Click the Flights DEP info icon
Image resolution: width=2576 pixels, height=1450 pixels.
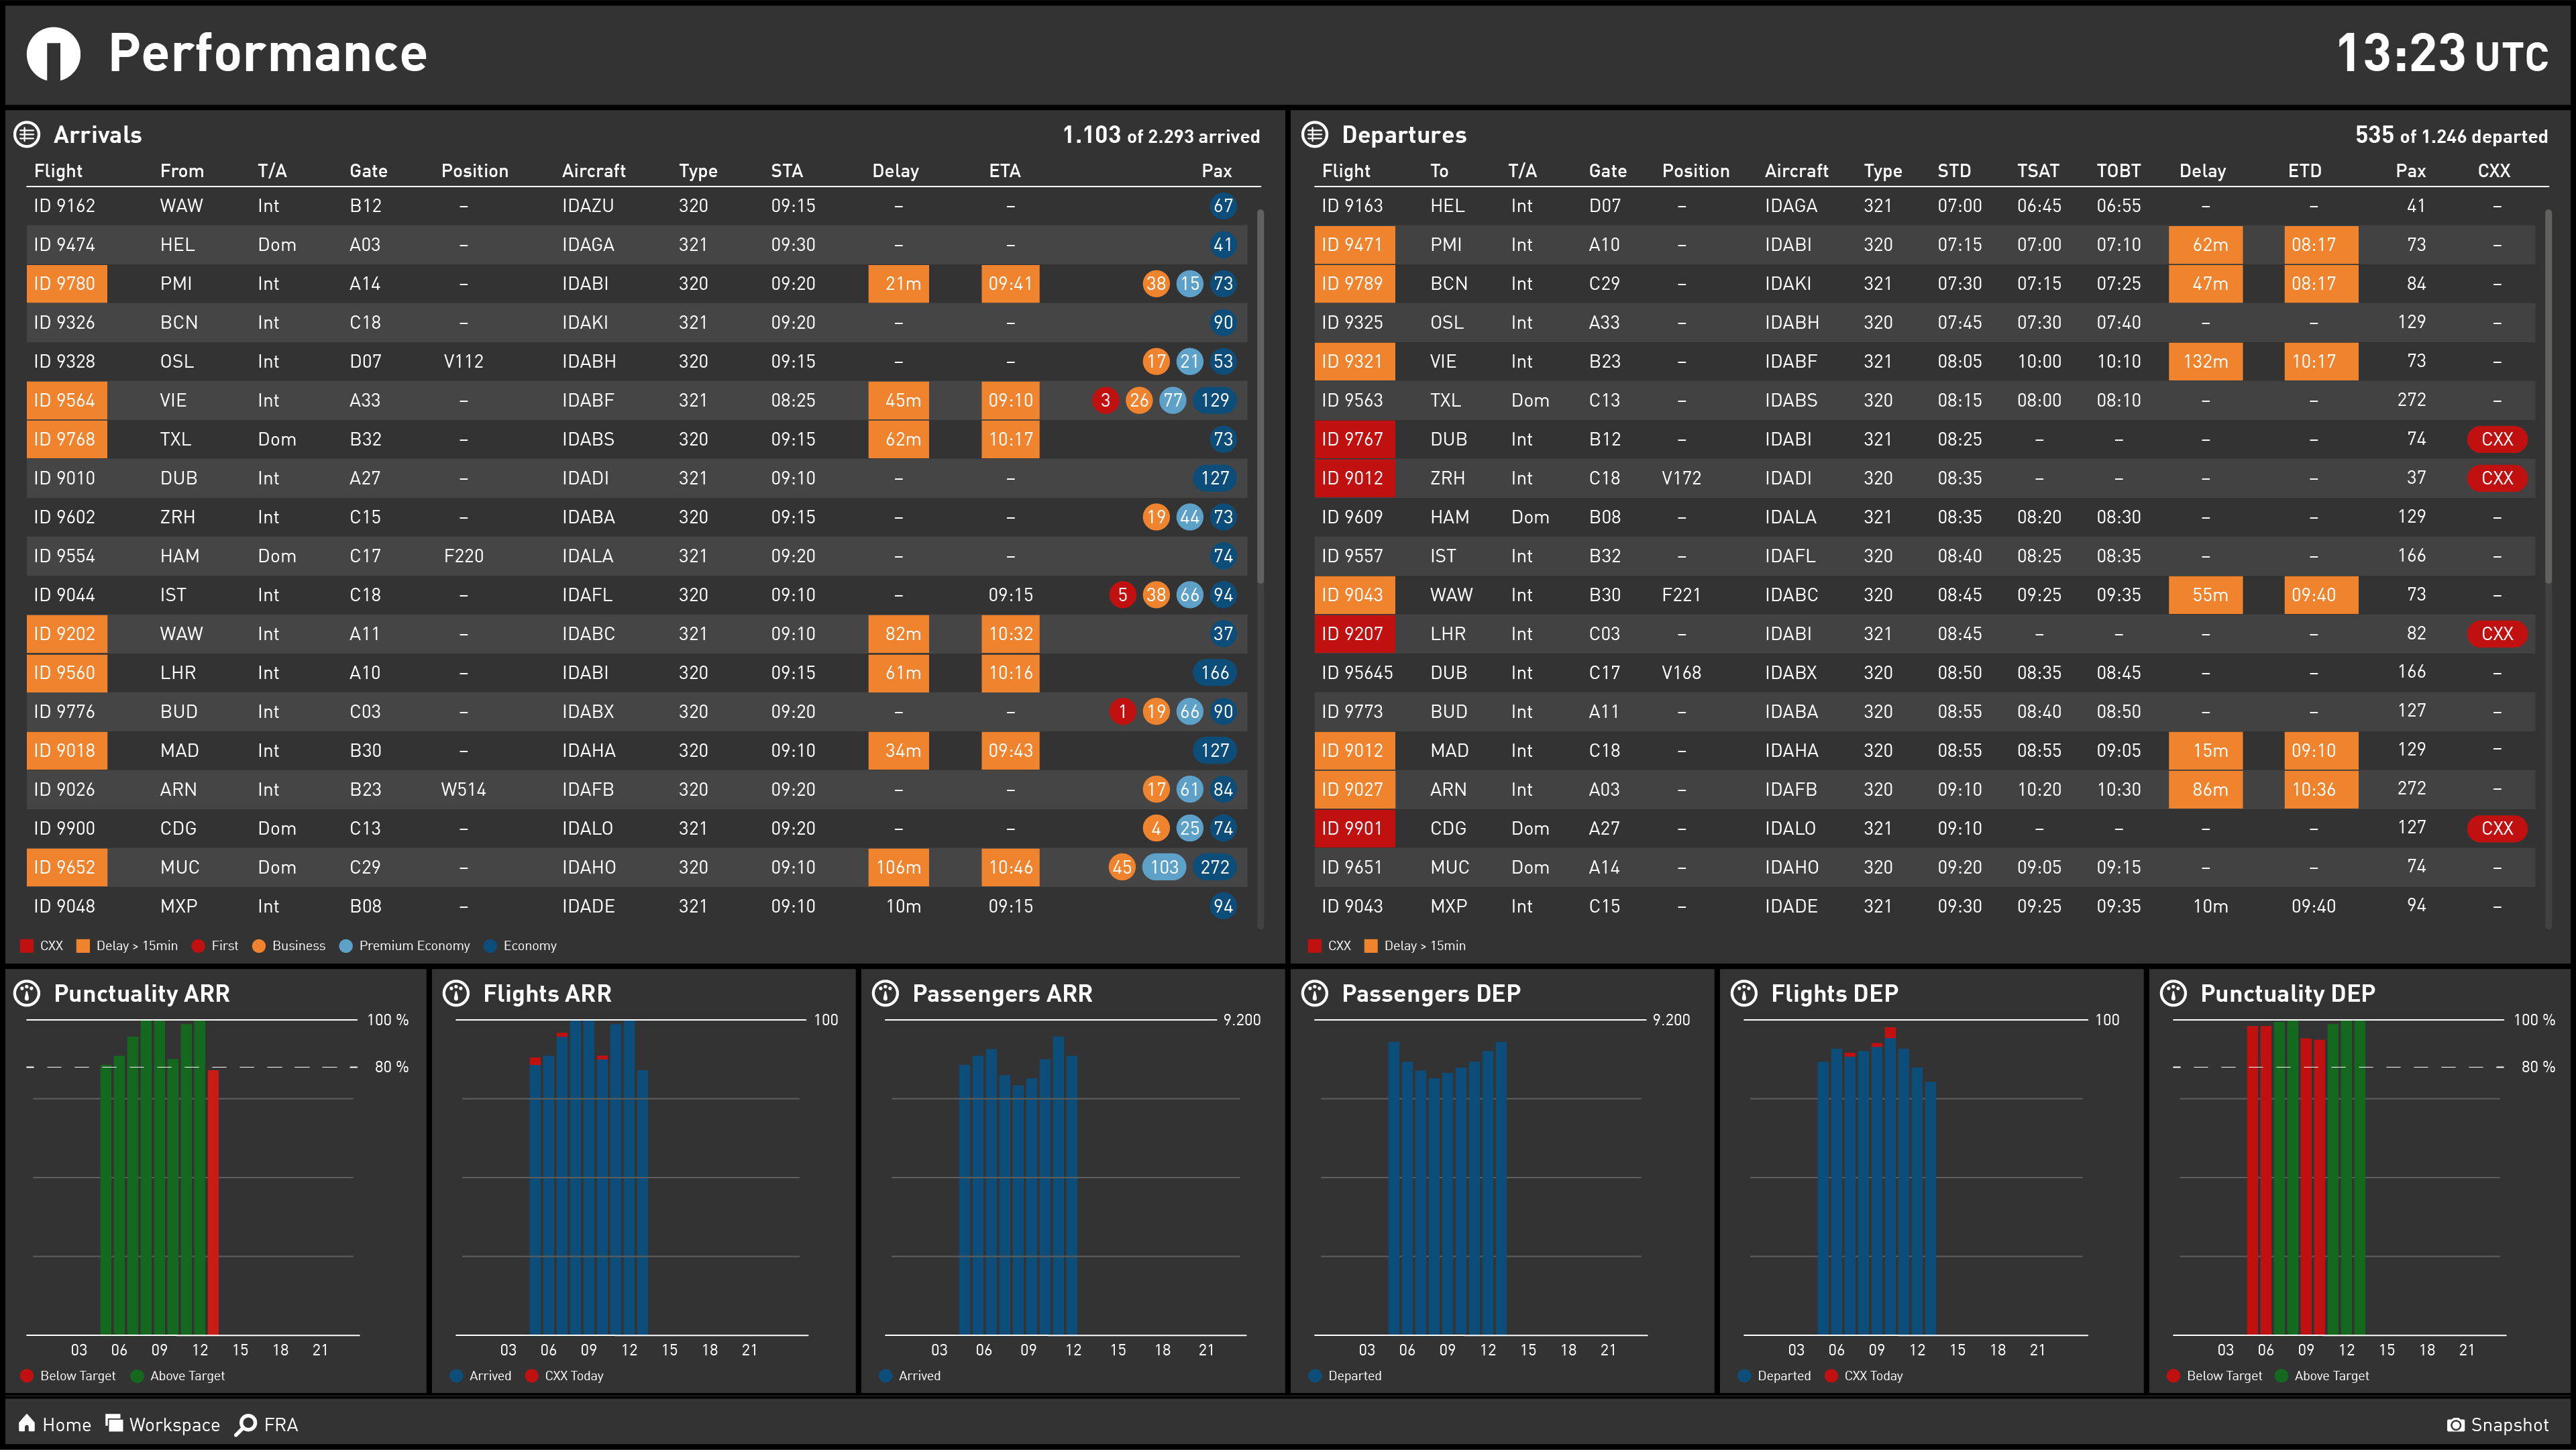[x=1744, y=993]
